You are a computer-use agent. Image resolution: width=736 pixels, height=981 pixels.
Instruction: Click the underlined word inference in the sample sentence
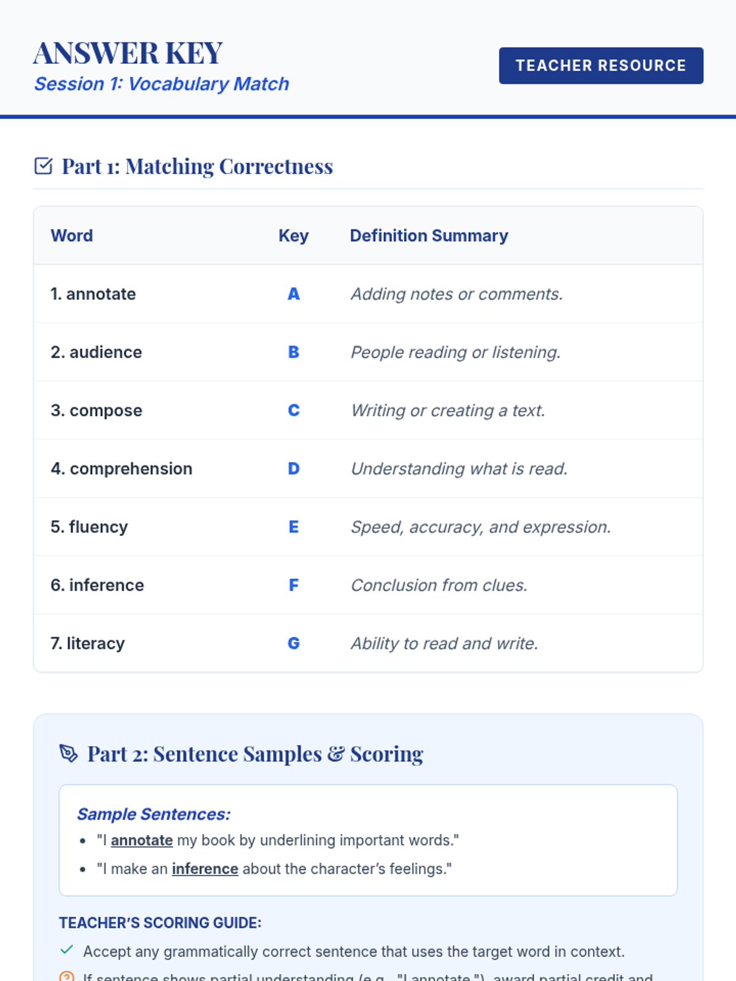click(205, 869)
